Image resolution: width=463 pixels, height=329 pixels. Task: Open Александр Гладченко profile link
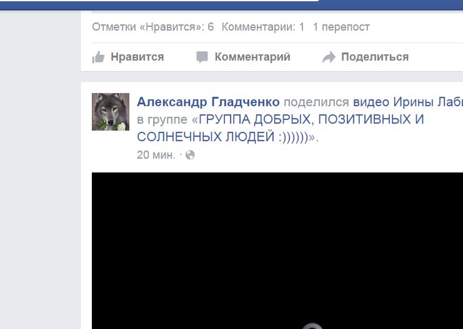(208, 102)
